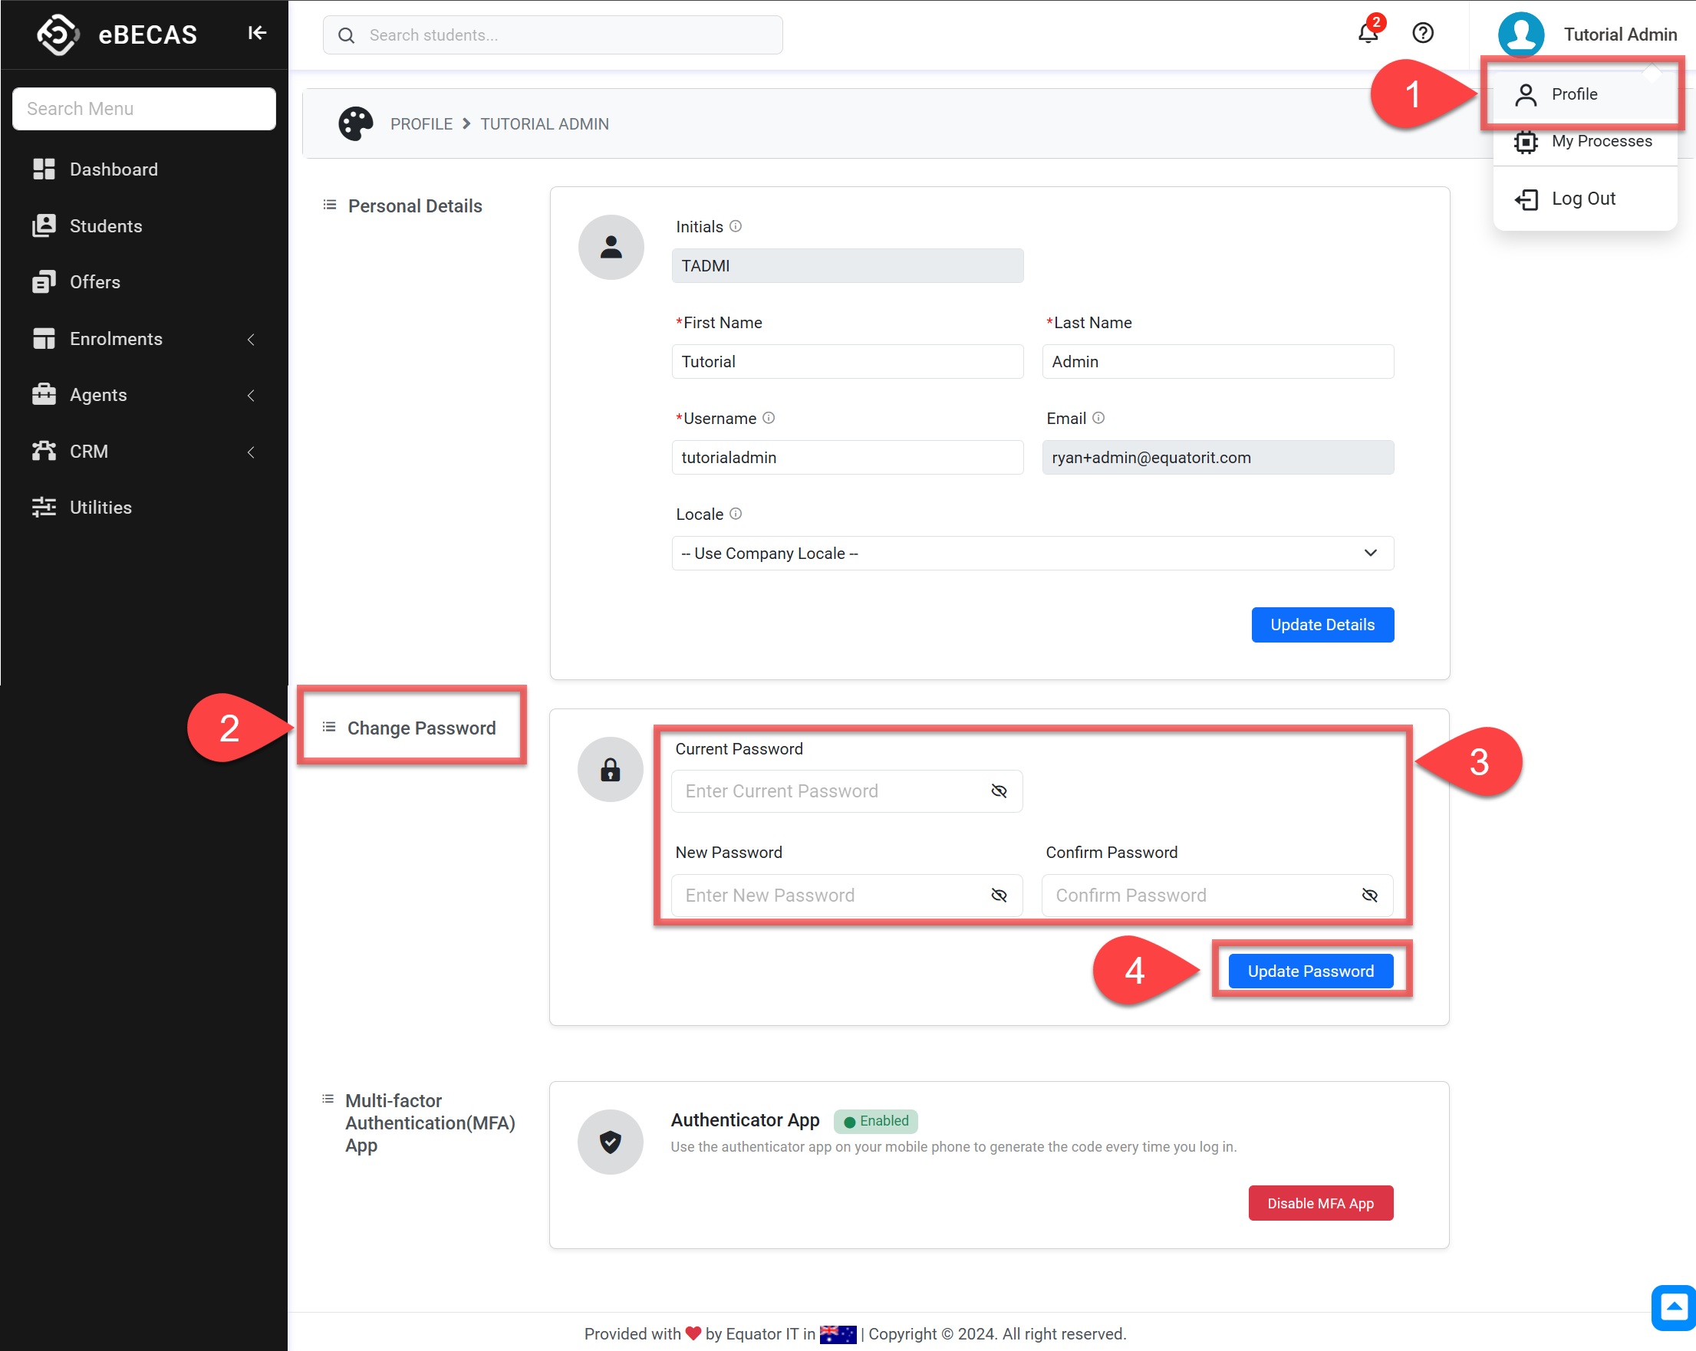Open Students from the sidebar

pos(105,225)
